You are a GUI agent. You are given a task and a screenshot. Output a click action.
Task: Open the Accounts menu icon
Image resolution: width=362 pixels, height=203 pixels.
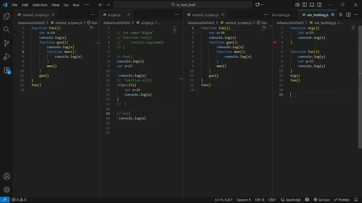[6, 176]
